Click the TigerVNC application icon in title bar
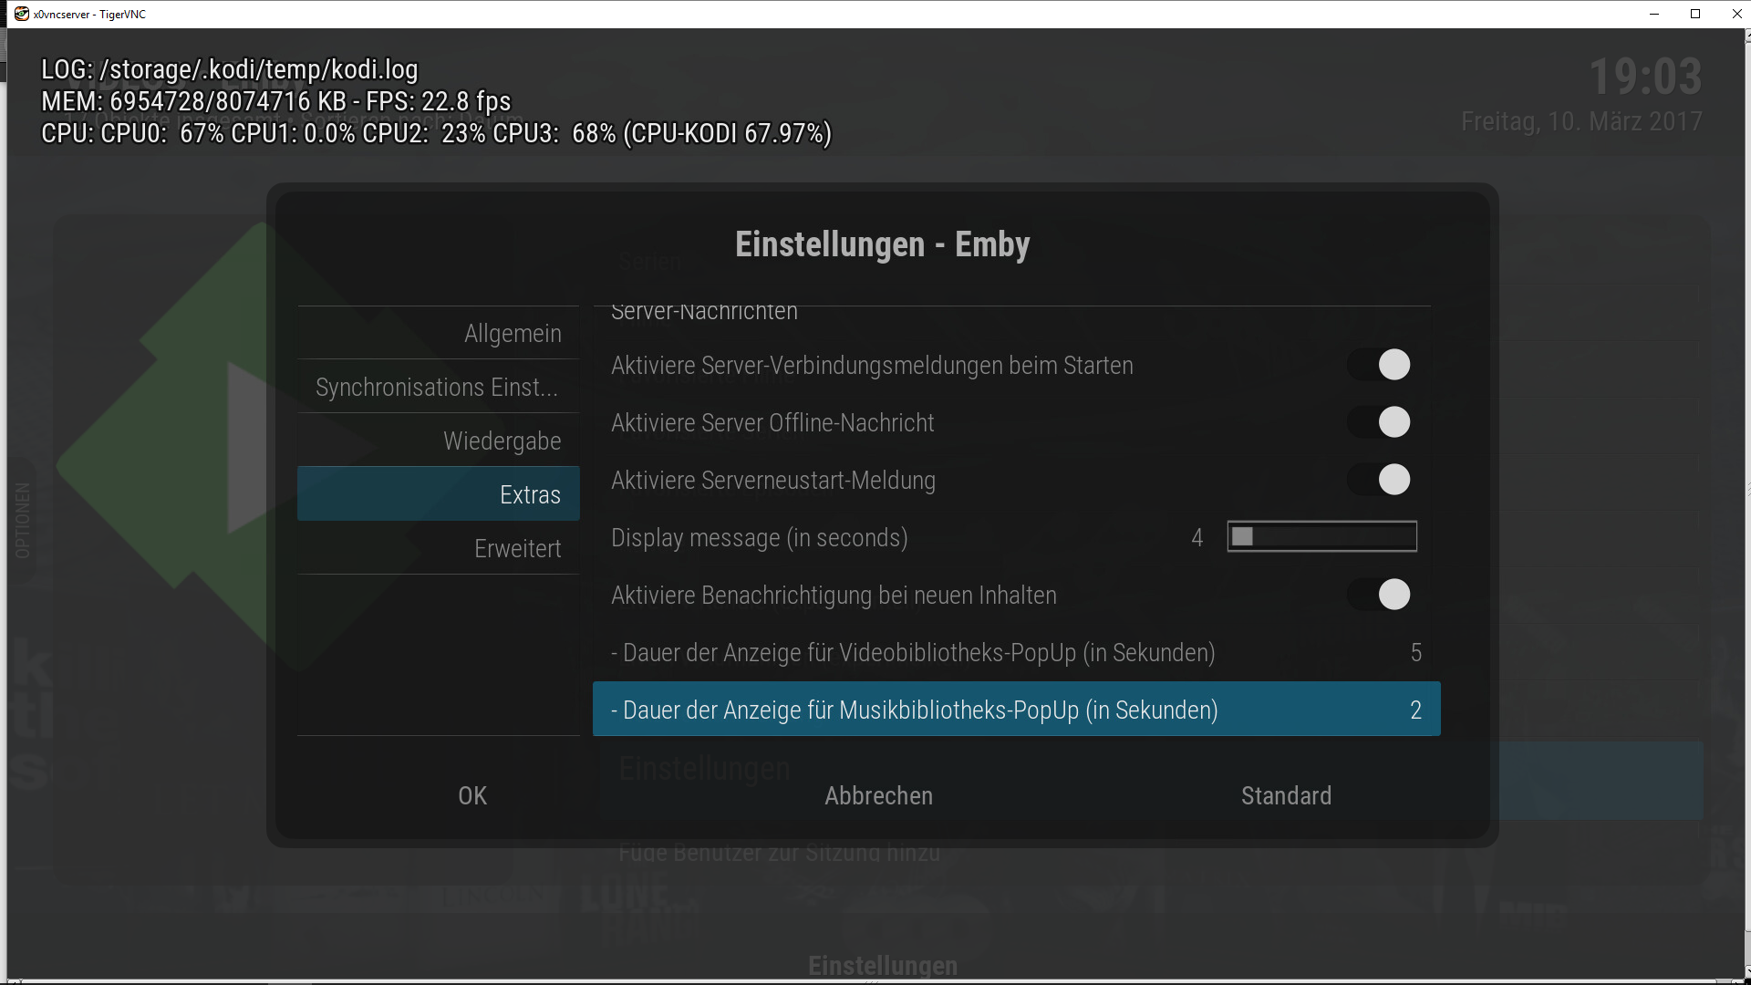1751x985 pixels. (21, 14)
